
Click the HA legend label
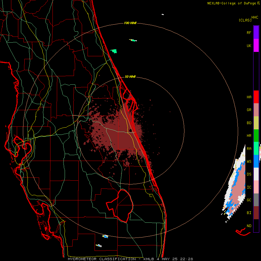click(249, 97)
